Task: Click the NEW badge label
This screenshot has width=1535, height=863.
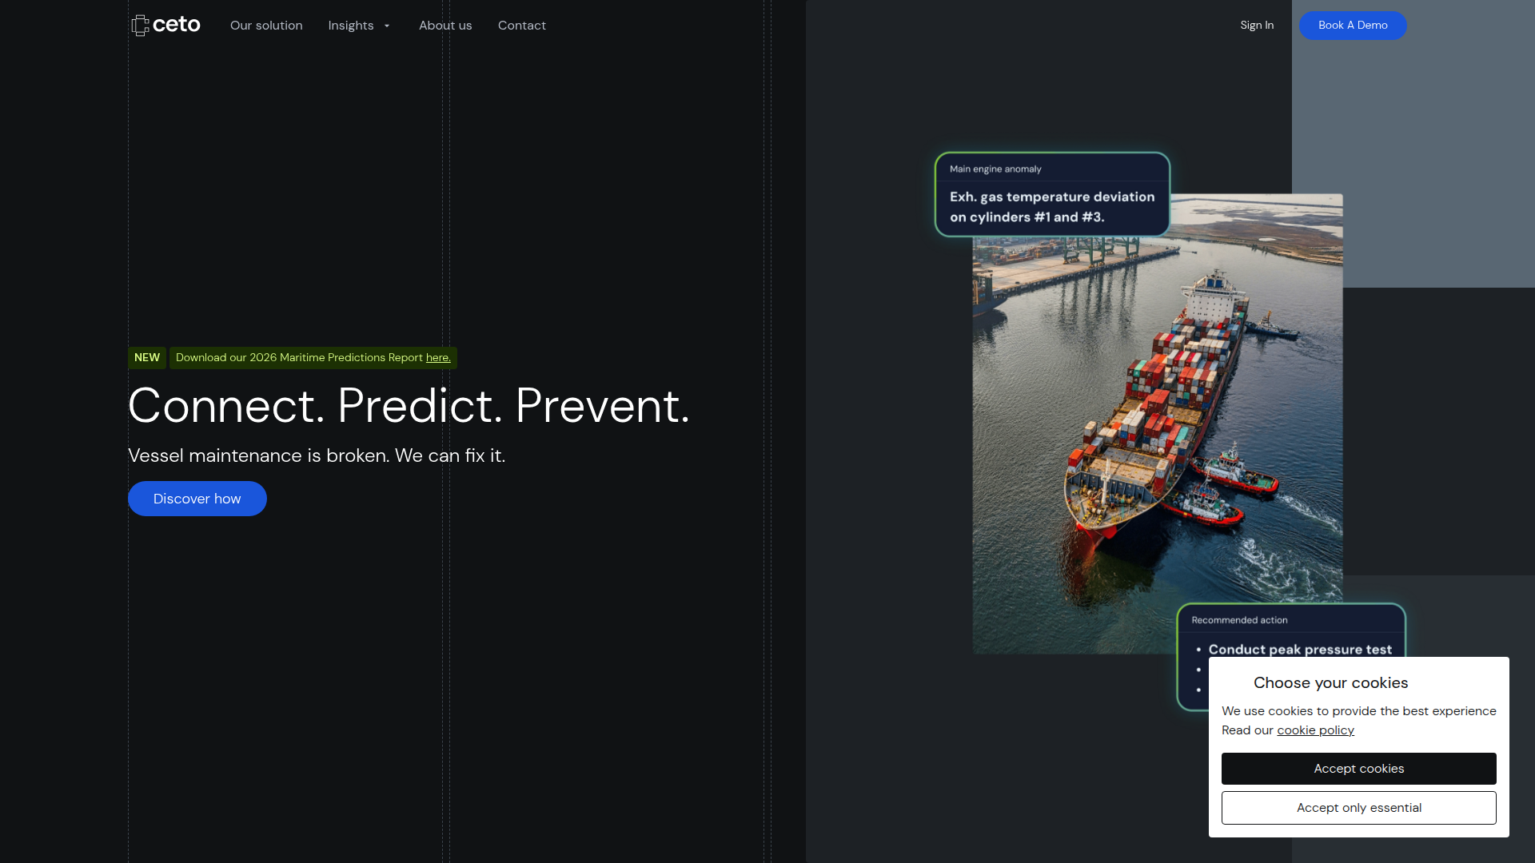Action: (147, 357)
